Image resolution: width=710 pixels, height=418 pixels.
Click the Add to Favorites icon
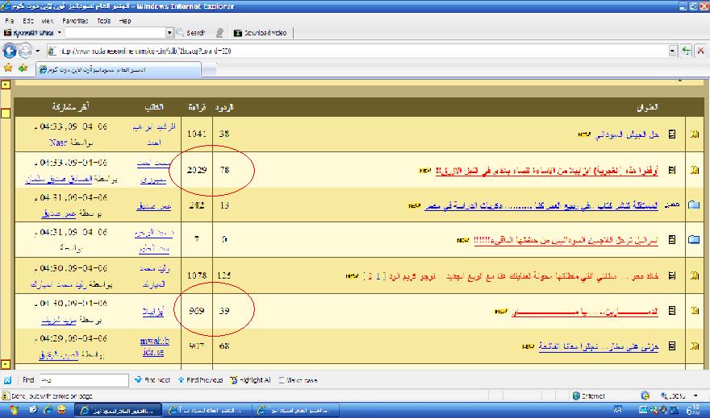pos(22,68)
